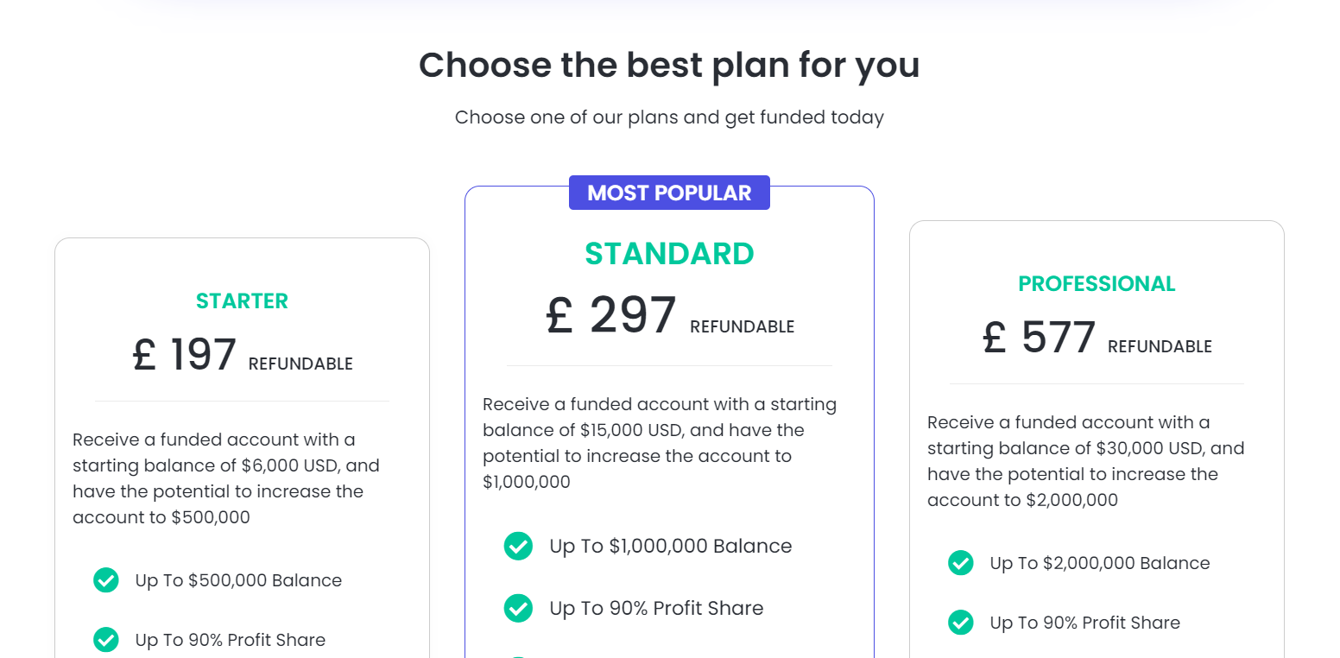Select the PROFESSIONAL plan title

tap(1097, 284)
